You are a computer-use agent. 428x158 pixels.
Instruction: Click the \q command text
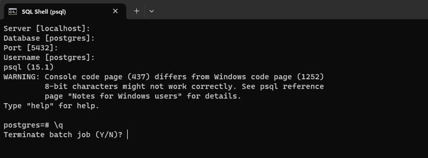58,125
